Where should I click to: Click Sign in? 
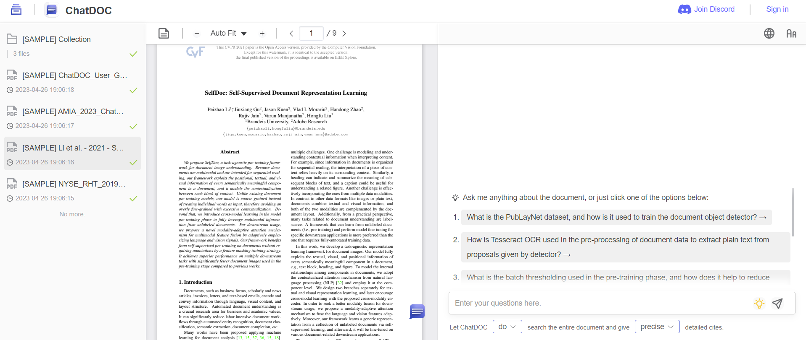[777, 9]
